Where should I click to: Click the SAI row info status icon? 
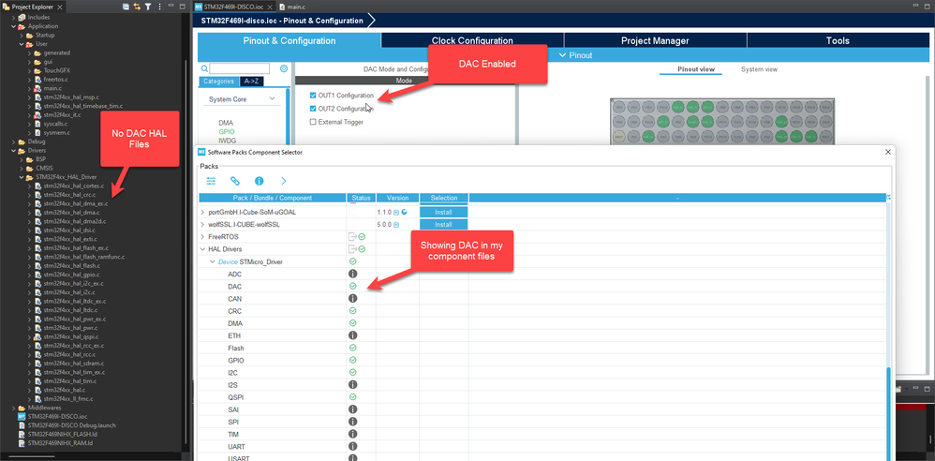[x=352, y=409]
